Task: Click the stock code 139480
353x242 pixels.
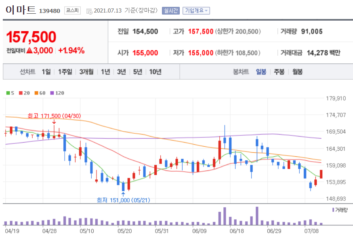Action: pyautogui.click(x=50, y=11)
